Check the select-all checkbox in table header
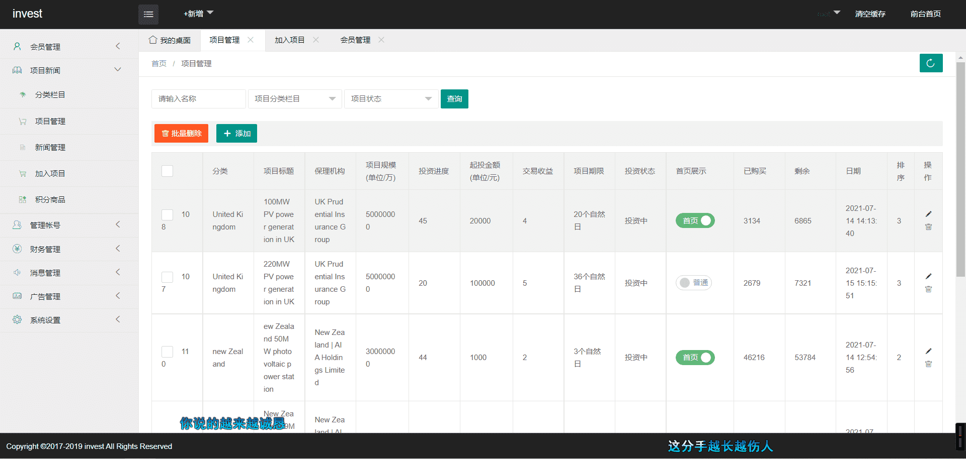Viewport: 966px width, 459px height. pyautogui.click(x=167, y=171)
